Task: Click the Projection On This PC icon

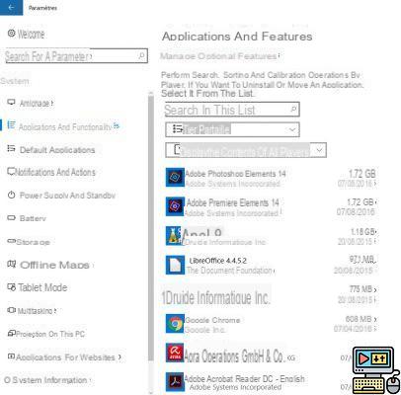Action: [12, 334]
